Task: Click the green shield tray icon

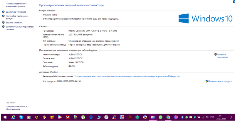Action: coord(195,117)
